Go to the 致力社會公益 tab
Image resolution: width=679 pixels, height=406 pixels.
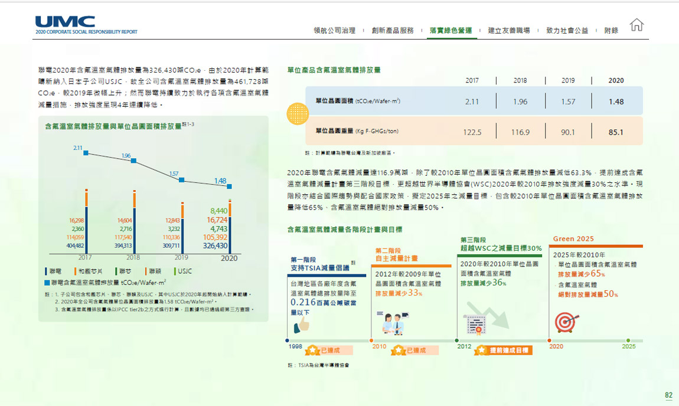point(567,31)
